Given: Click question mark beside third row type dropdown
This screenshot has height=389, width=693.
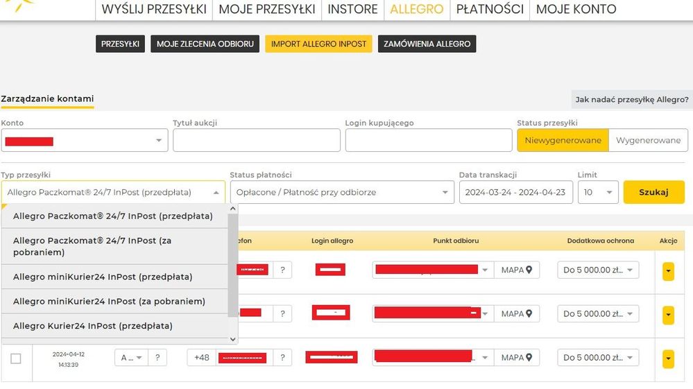Looking at the screenshot, I should [157, 358].
